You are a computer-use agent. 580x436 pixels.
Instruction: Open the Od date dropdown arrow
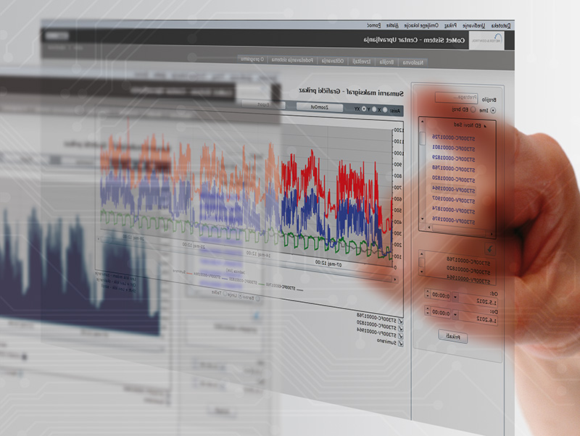point(455,297)
